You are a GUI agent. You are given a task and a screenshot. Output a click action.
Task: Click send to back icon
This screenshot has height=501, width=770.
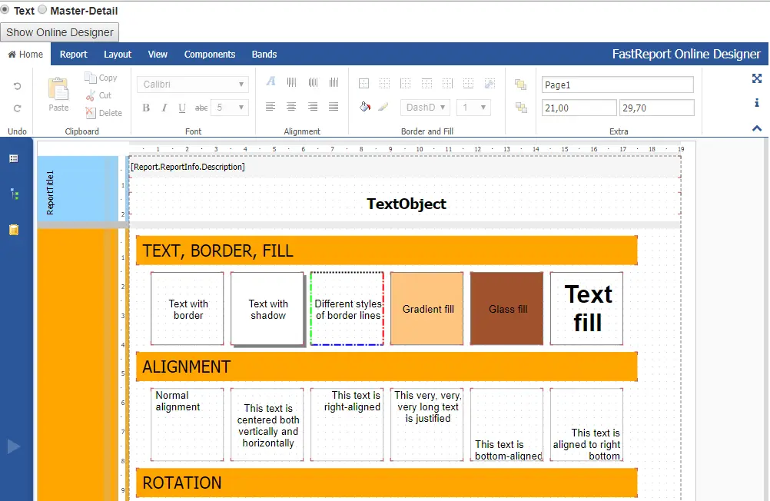pyautogui.click(x=520, y=107)
